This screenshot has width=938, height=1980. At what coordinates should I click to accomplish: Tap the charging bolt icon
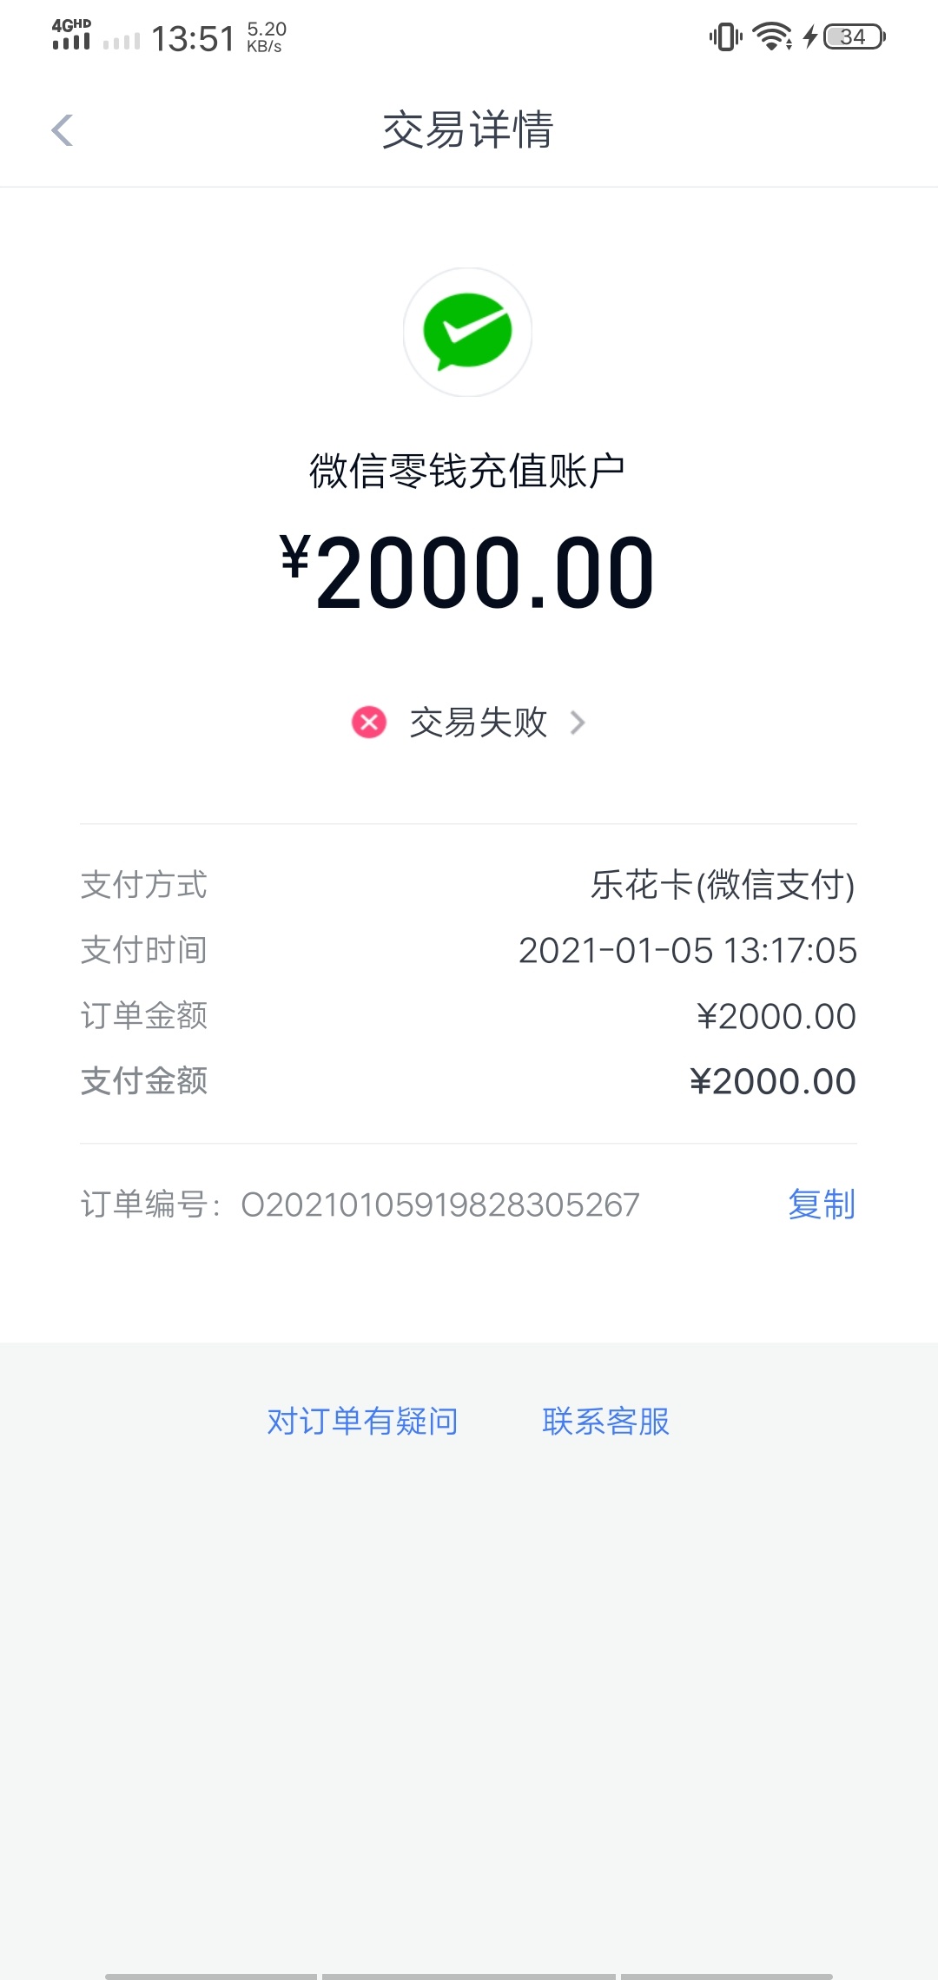[x=809, y=36]
